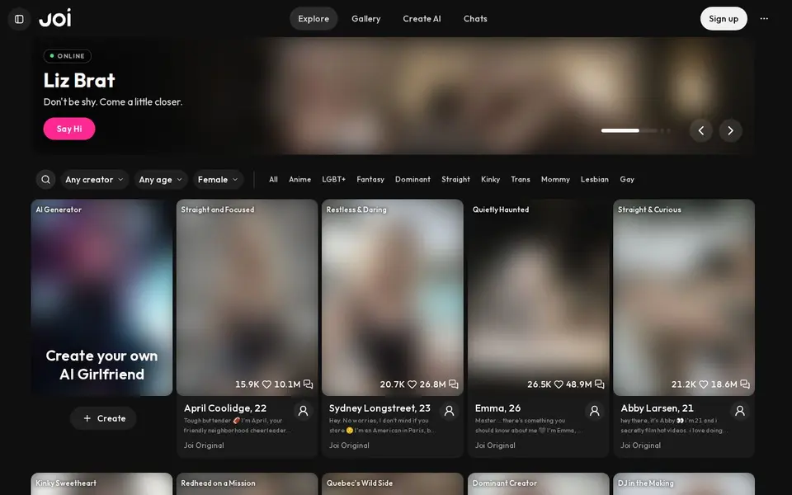Filter by Kinky category
The width and height of the screenshot is (792, 495).
[490, 179]
